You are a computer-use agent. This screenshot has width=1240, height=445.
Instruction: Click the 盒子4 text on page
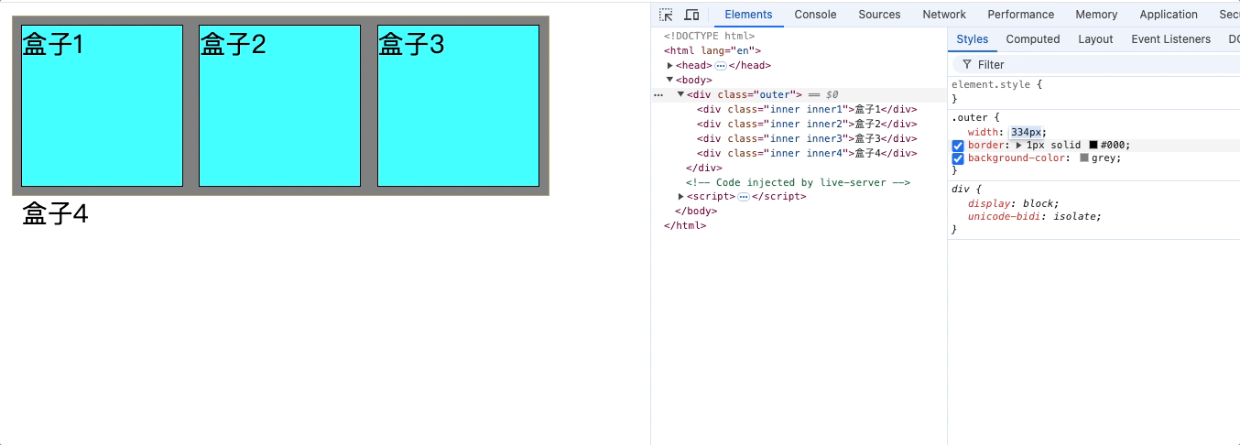(x=55, y=214)
